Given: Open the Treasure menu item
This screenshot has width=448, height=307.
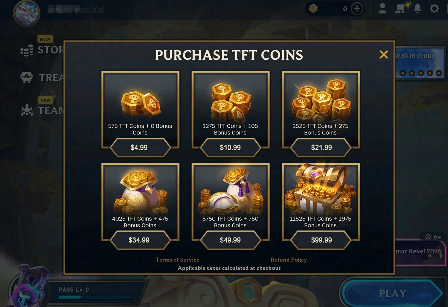Looking at the screenshot, I should click(42, 77).
